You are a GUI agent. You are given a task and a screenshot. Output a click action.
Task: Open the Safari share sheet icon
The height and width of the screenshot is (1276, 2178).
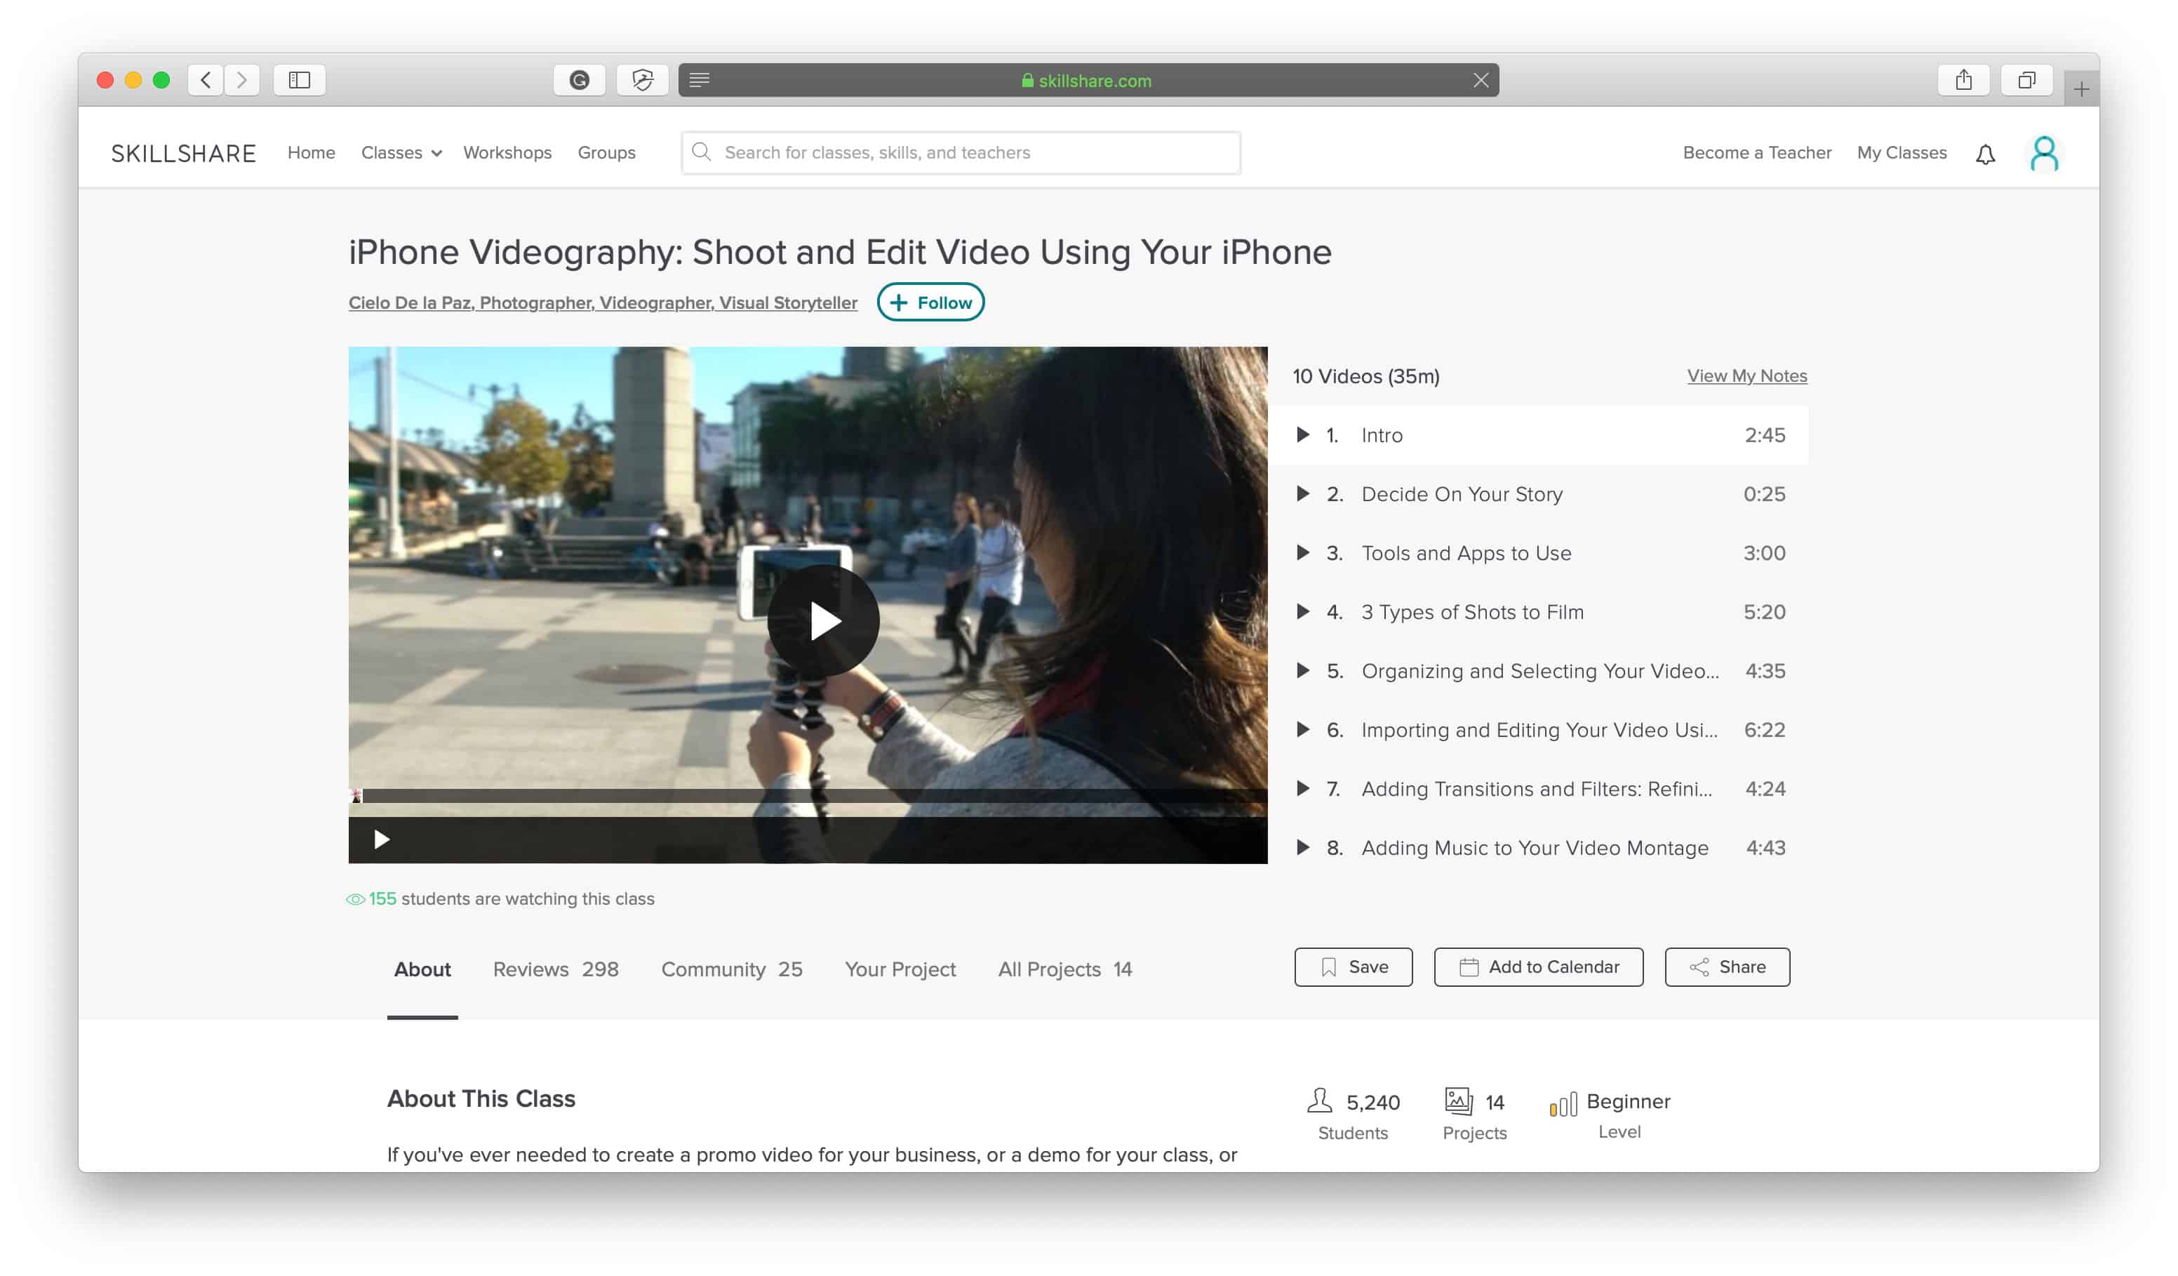point(1964,81)
